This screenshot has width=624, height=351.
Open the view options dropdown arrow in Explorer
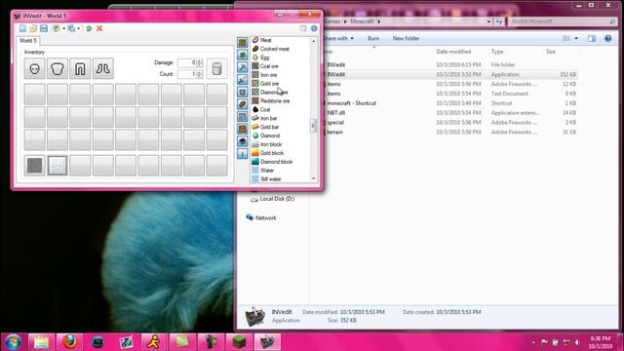[576, 39]
